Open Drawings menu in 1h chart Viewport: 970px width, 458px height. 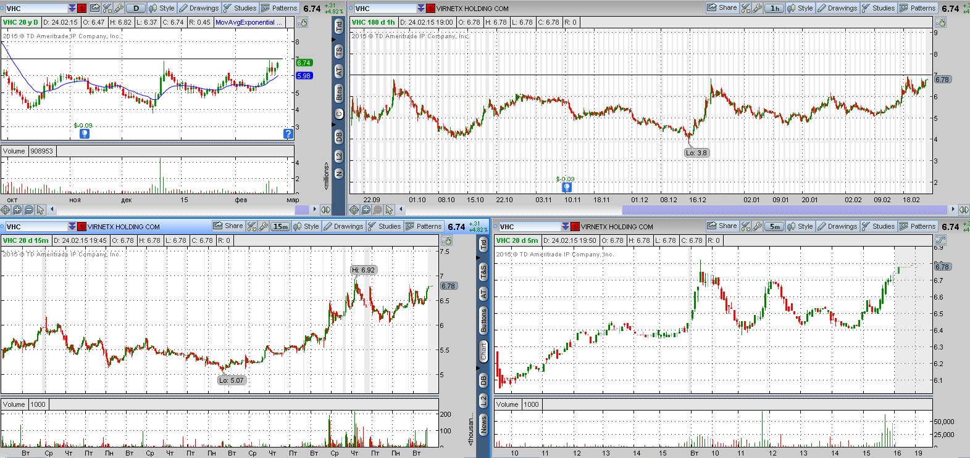coord(837,8)
